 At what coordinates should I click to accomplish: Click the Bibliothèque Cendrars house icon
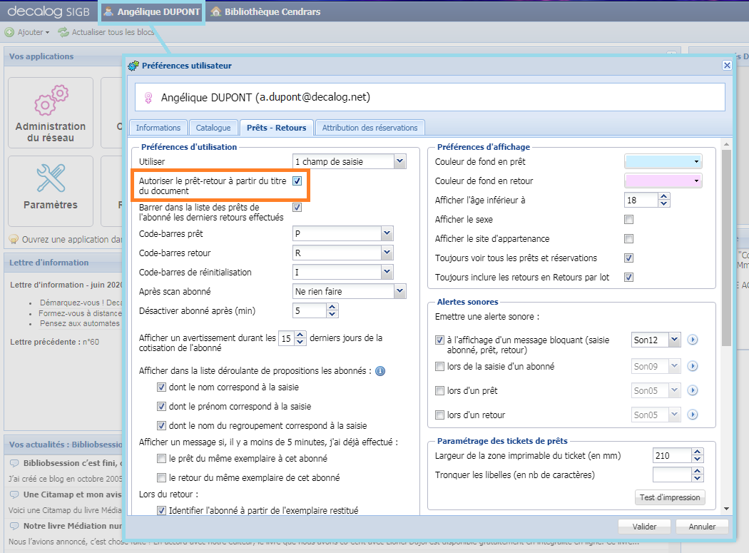(x=215, y=12)
